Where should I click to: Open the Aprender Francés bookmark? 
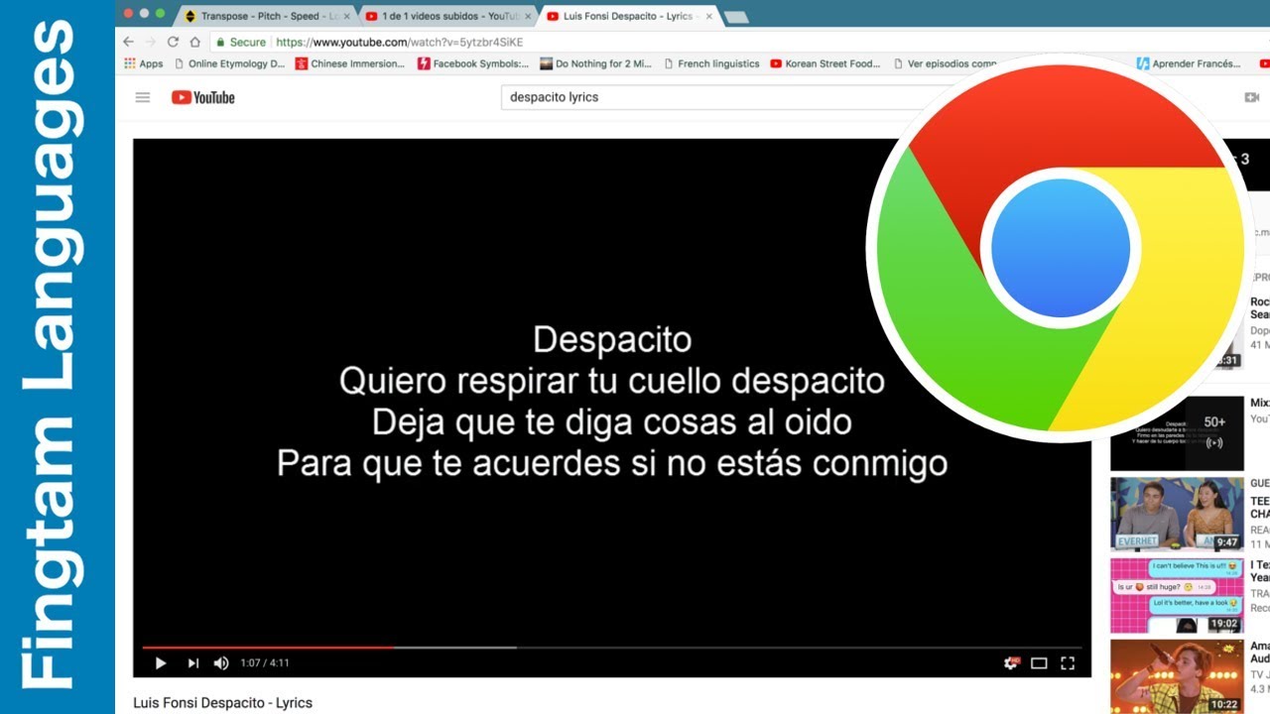pos(1188,63)
